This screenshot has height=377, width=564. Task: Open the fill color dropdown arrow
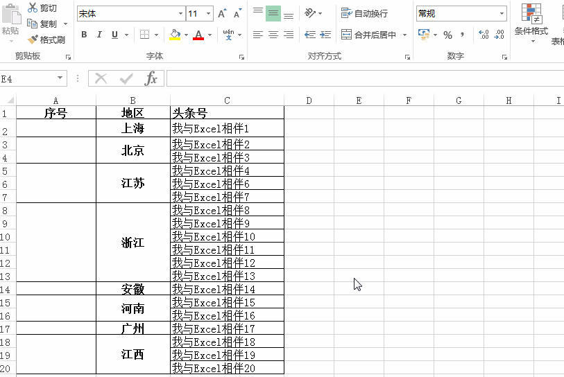click(187, 35)
